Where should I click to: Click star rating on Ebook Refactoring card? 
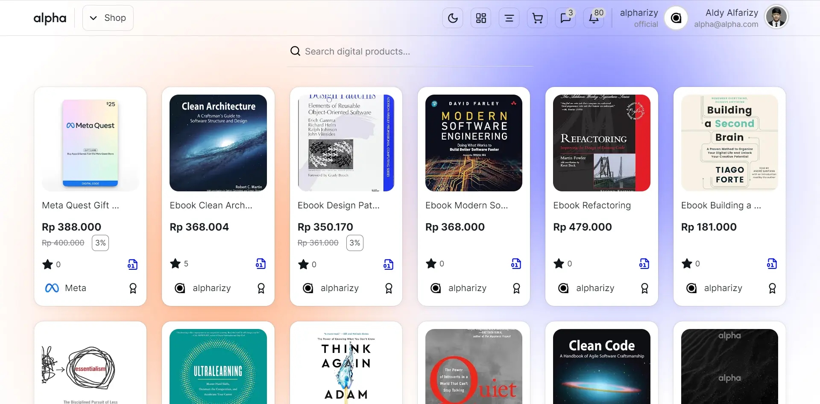click(563, 264)
